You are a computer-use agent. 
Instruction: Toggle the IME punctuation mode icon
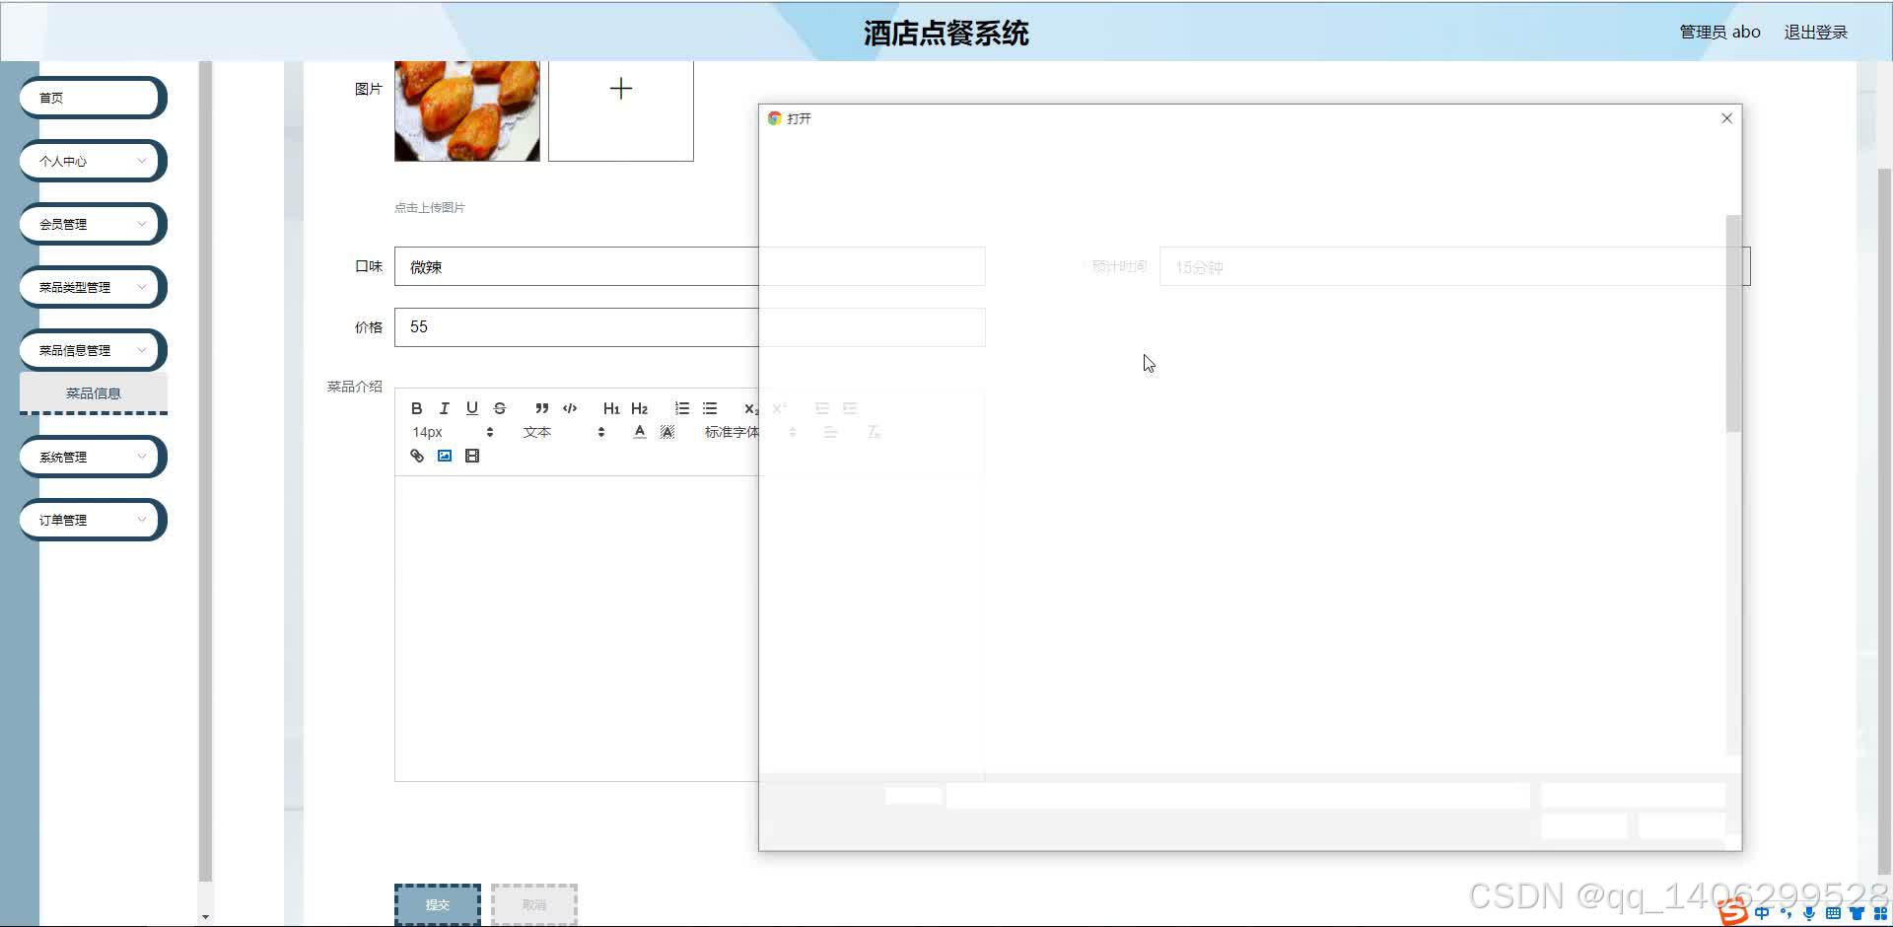point(1786,913)
